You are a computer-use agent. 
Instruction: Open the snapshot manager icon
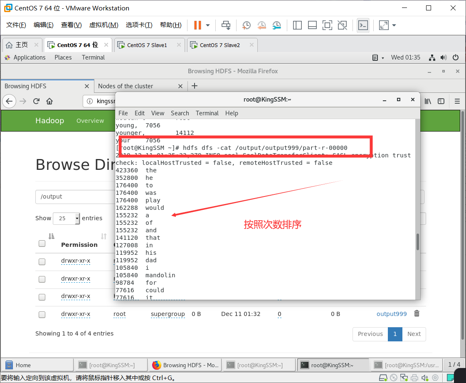pyautogui.click(x=277, y=25)
